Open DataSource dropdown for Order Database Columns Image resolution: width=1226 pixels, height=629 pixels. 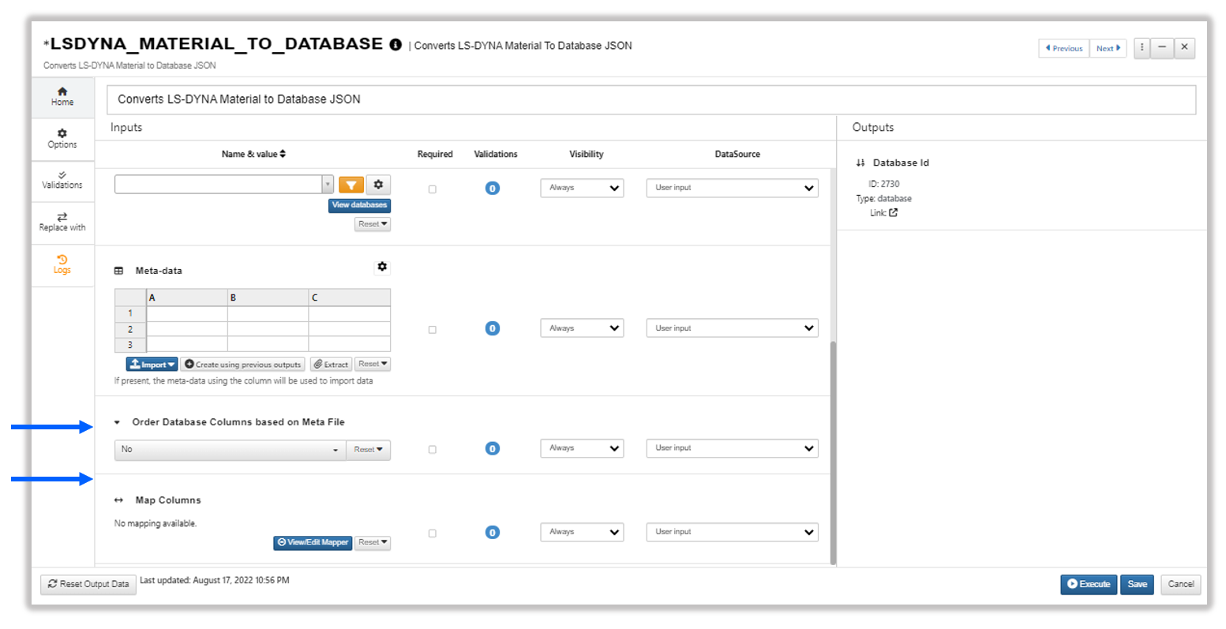click(732, 448)
